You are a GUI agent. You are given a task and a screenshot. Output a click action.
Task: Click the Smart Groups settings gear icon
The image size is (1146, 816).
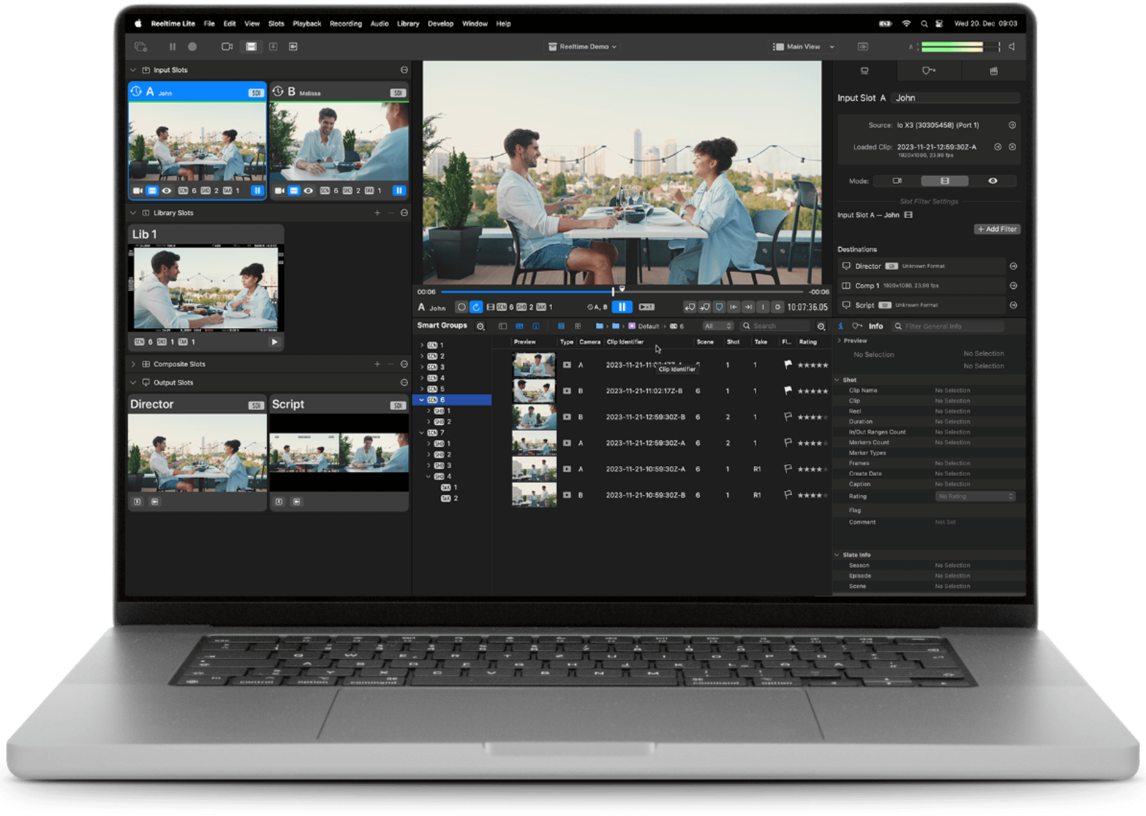click(x=480, y=326)
